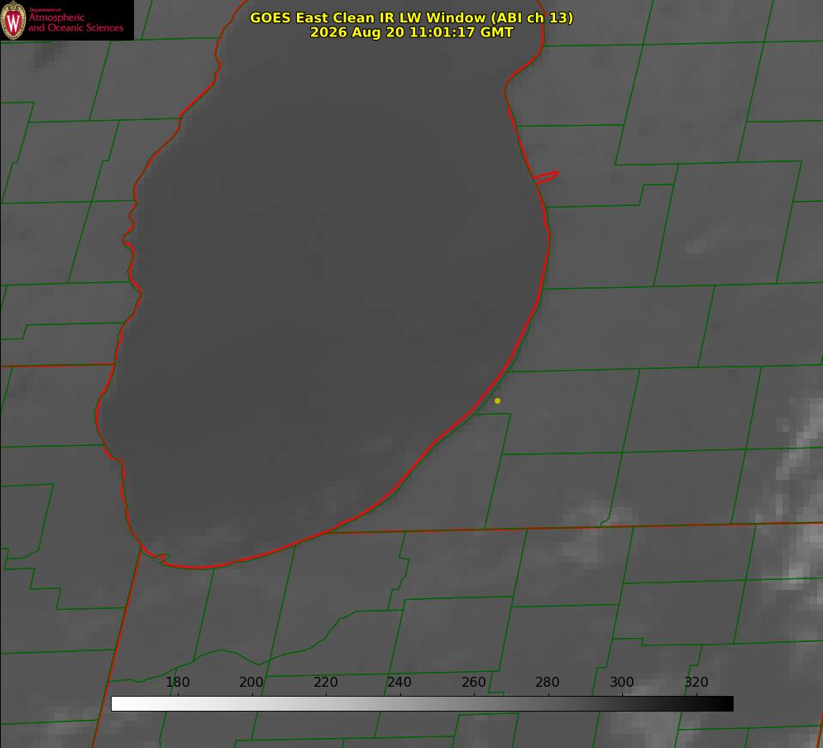Click the 180 label on the colorbar
The image size is (823, 748).
click(x=177, y=682)
